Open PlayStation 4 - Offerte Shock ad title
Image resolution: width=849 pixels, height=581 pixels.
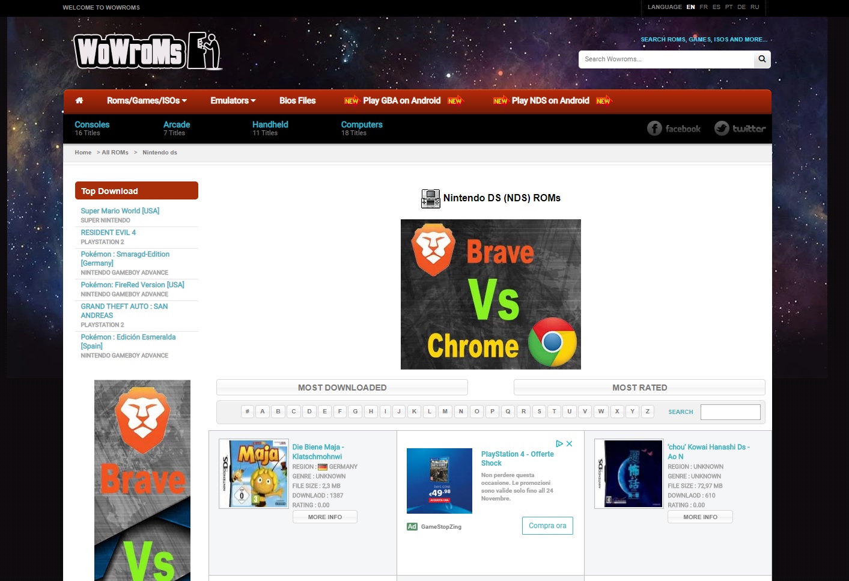[x=517, y=458]
